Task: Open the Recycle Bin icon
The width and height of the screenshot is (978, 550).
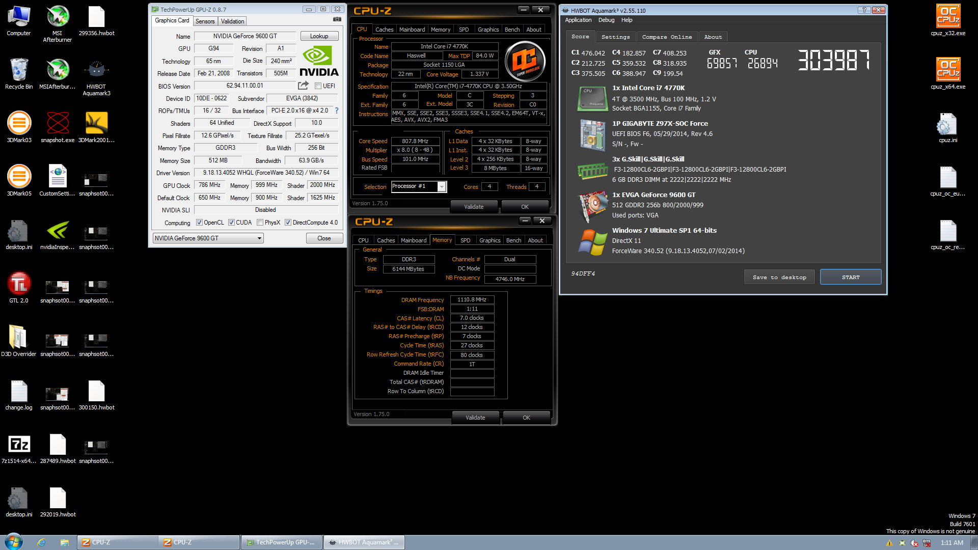Action: coord(19,74)
